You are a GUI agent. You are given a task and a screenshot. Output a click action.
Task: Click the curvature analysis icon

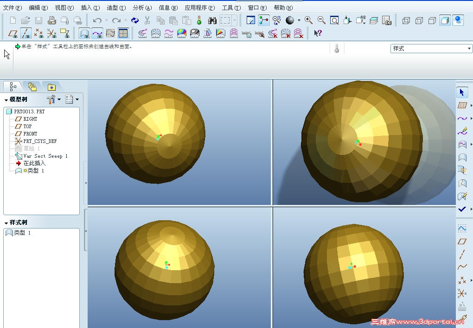pos(143,33)
